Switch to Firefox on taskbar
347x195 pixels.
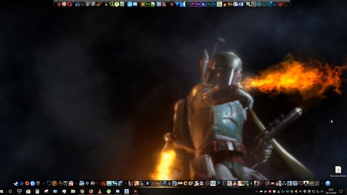(x=91, y=191)
